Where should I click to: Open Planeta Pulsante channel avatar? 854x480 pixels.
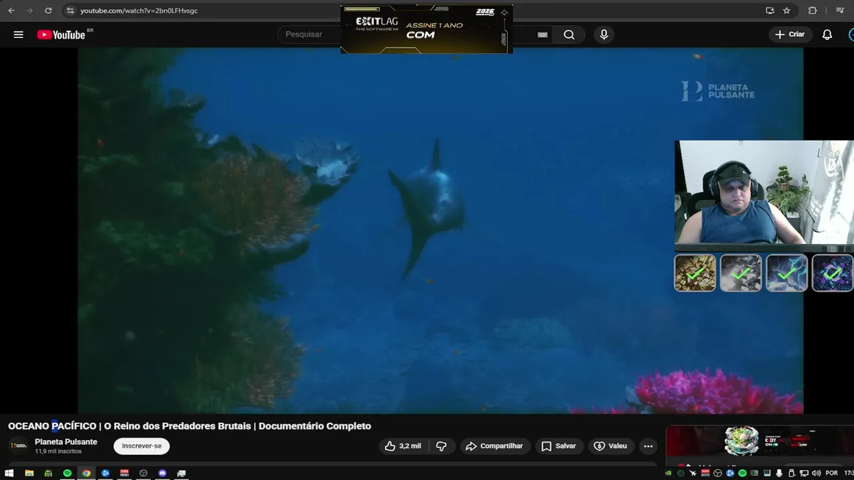pos(19,445)
